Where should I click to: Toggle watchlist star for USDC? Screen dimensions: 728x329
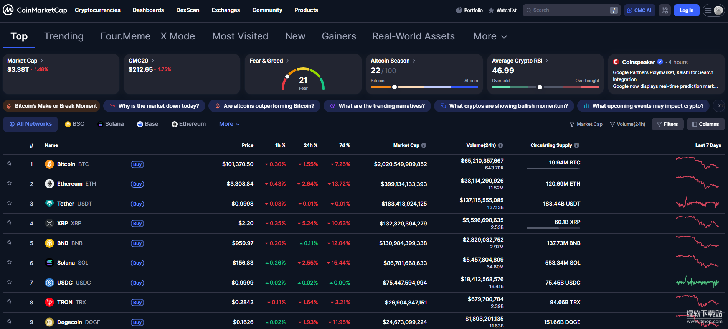coord(9,282)
